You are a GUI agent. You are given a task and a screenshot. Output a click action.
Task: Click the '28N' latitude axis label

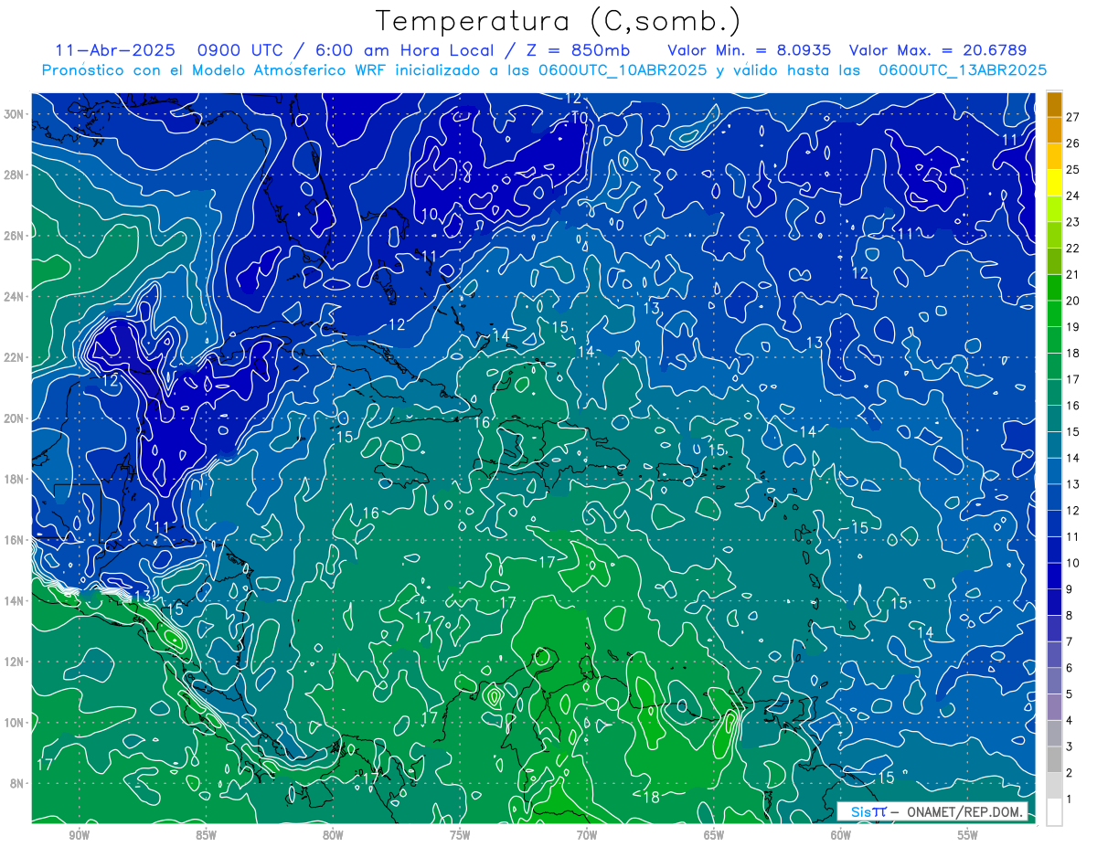coord(13,175)
